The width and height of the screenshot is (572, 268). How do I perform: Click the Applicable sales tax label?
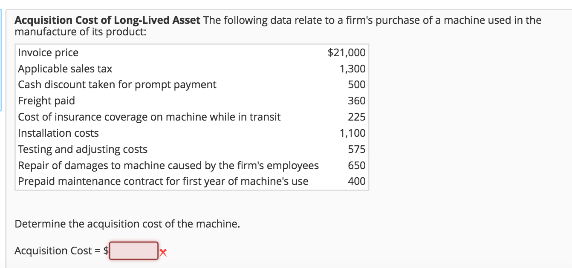[x=64, y=69]
